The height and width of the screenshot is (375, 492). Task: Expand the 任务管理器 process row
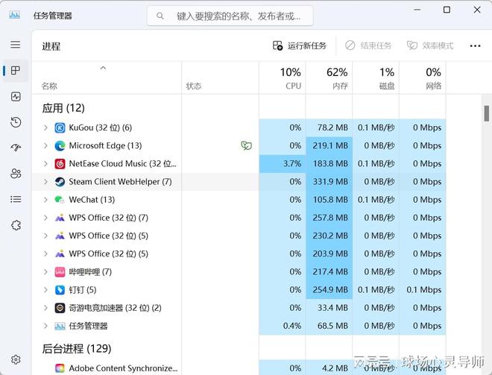(45, 326)
